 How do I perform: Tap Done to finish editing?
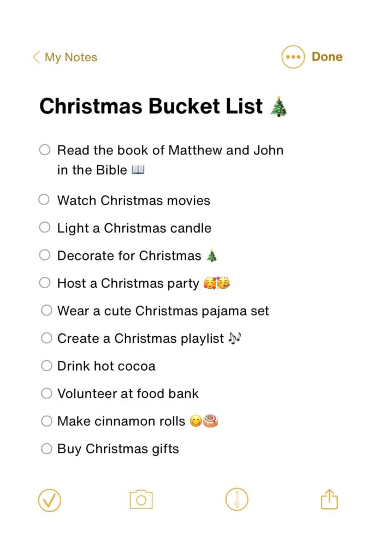(326, 57)
